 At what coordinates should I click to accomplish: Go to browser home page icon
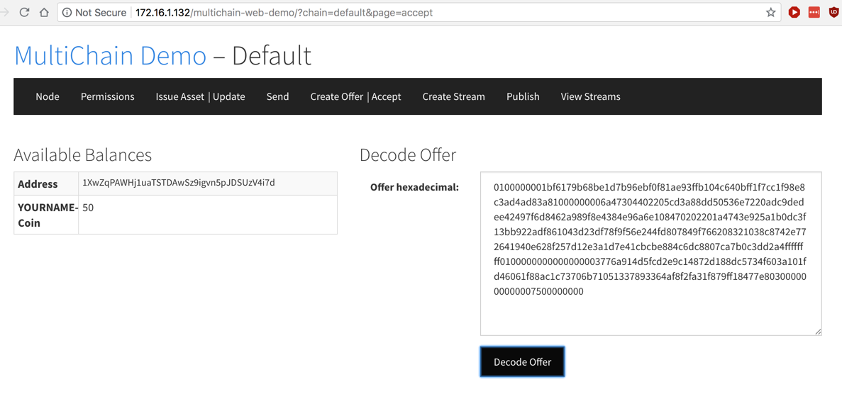tap(44, 12)
